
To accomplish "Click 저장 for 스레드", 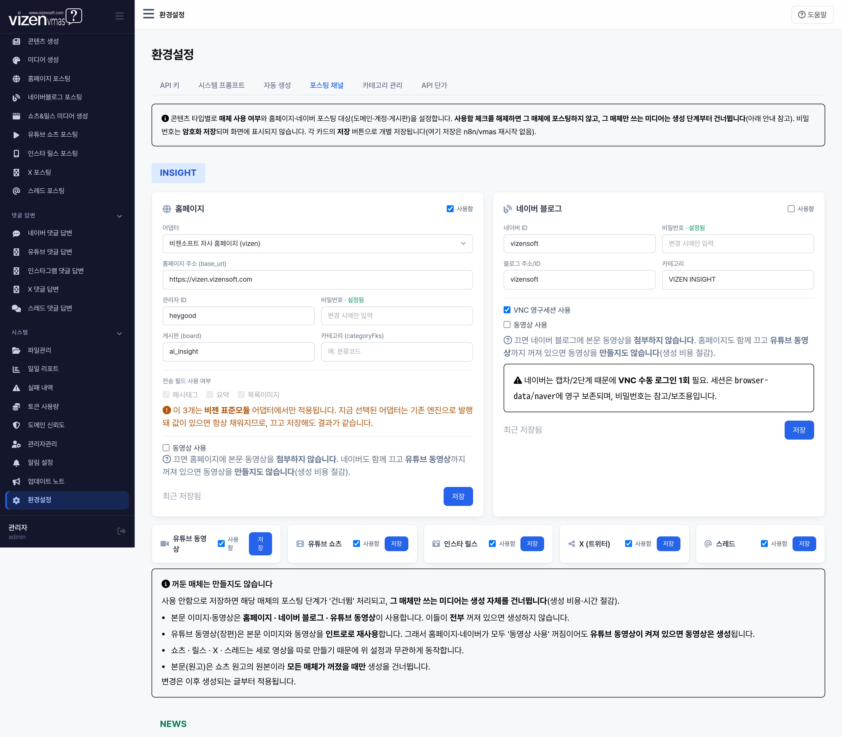I will click(x=804, y=544).
